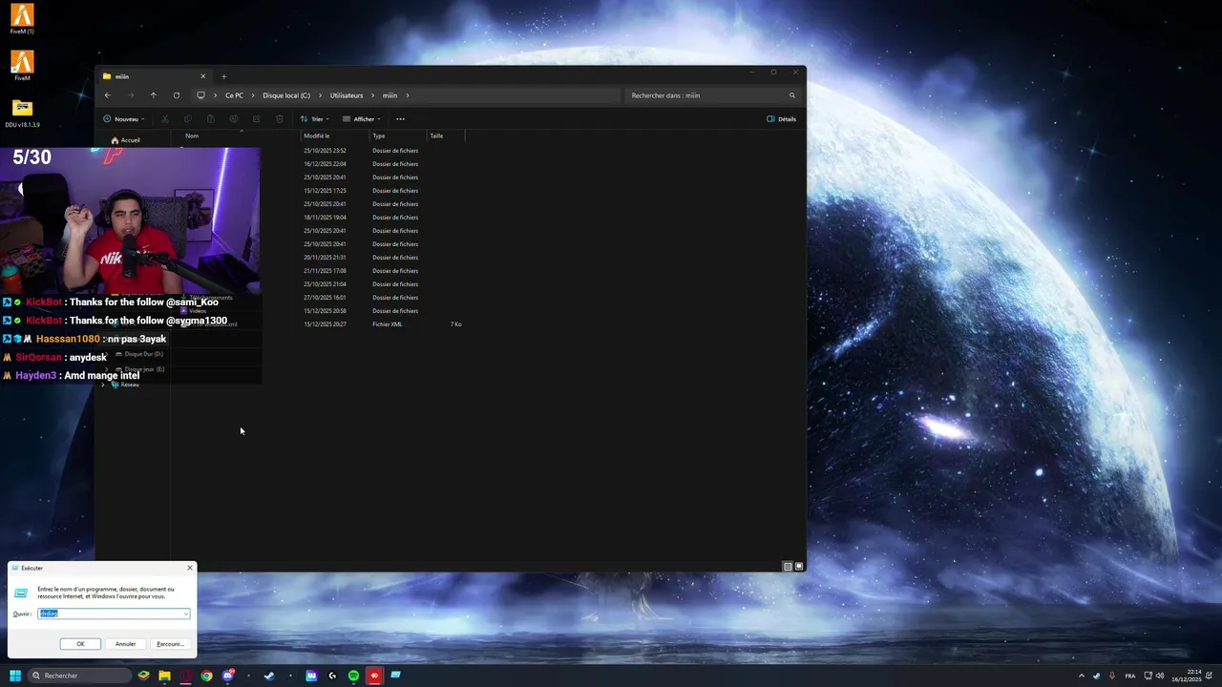This screenshot has width=1222, height=687.
Task: Open the volume control in the tray
Action: 1160,676
